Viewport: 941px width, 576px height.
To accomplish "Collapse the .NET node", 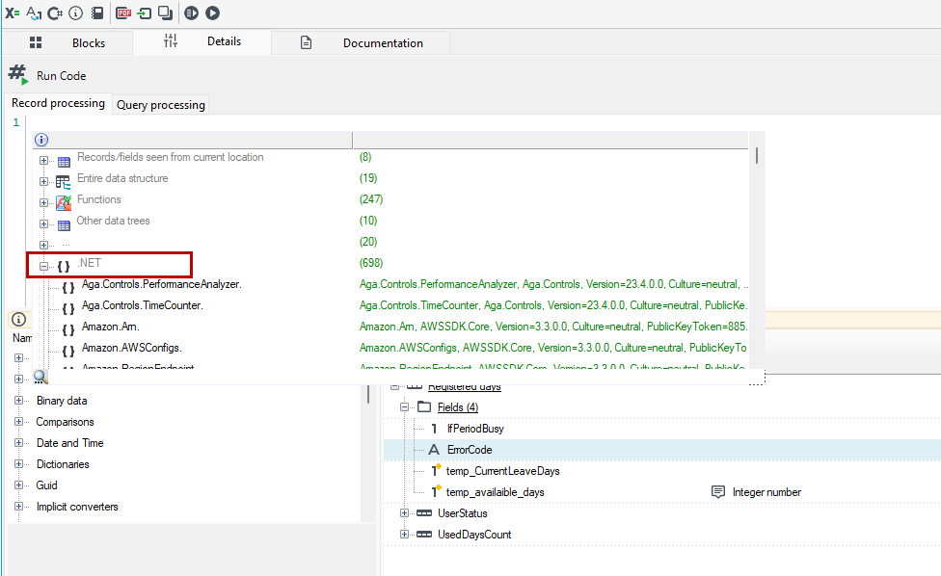I will point(43,266).
